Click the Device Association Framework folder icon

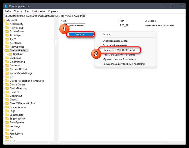click(7, 81)
